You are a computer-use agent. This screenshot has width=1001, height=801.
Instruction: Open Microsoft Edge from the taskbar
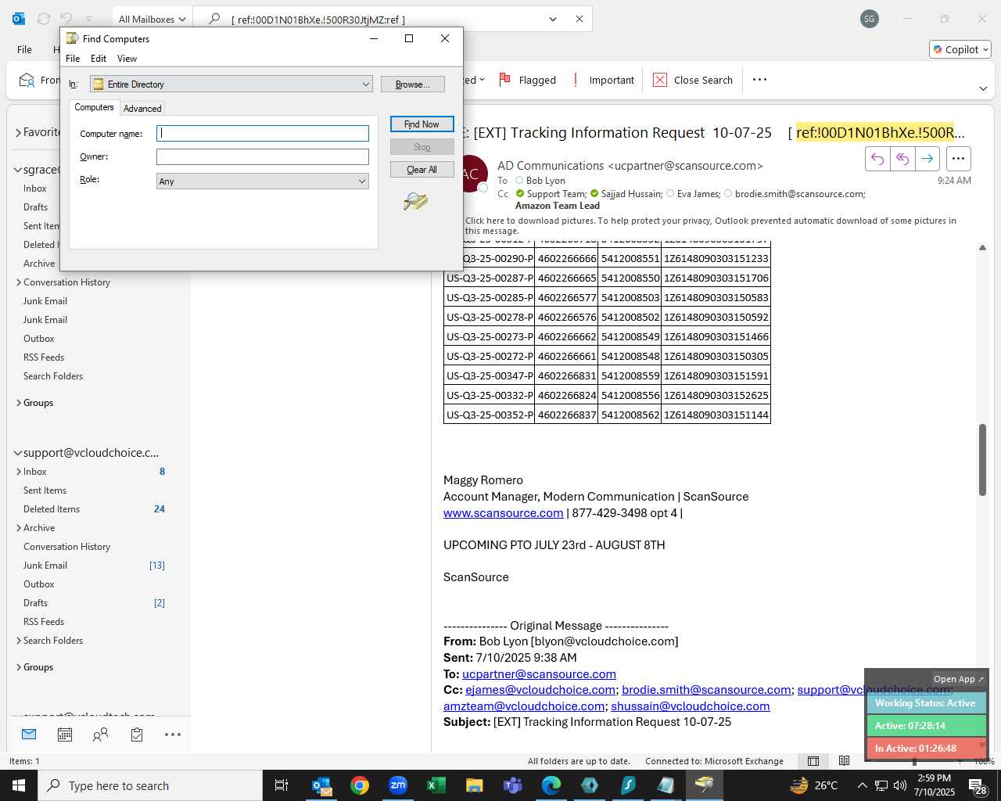pyautogui.click(x=551, y=785)
